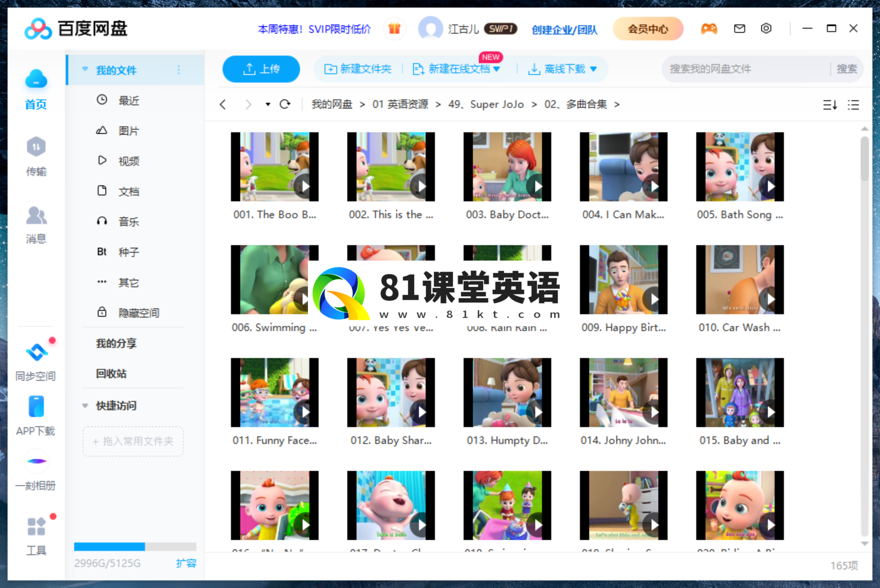Go back with the left arrow icon
880x588 pixels.
point(223,104)
